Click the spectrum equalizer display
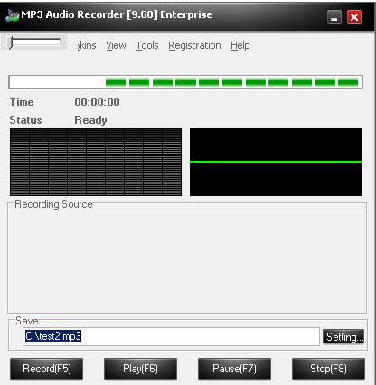This screenshot has width=376, height=385. tap(96, 162)
